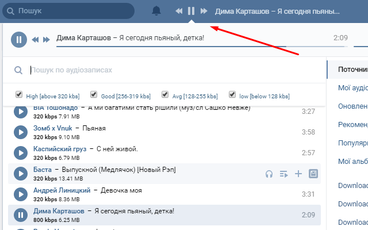Click the save disk icon on Баста row
The height and width of the screenshot is (230, 368).
[x=313, y=174]
